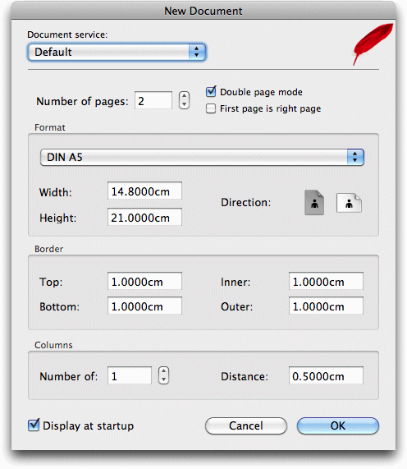The width and height of the screenshot is (407, 469).
Task: Focus the Height input field
Action: (144, 217)
